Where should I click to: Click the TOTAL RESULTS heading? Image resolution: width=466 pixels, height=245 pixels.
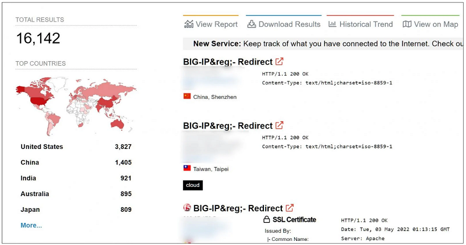point(40,20)
